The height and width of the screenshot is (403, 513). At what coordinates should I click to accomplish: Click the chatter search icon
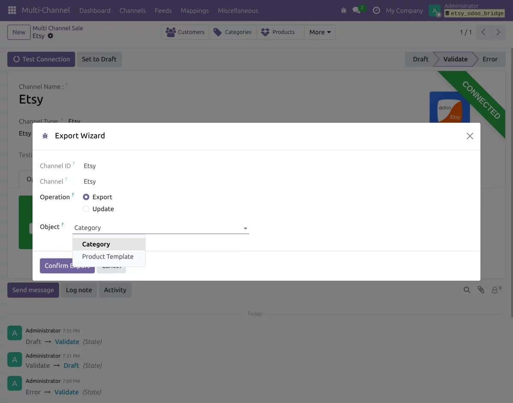467,290
